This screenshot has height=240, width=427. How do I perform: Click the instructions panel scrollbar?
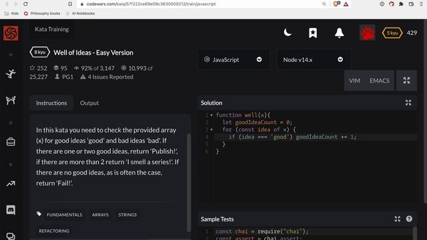(189, 182)
